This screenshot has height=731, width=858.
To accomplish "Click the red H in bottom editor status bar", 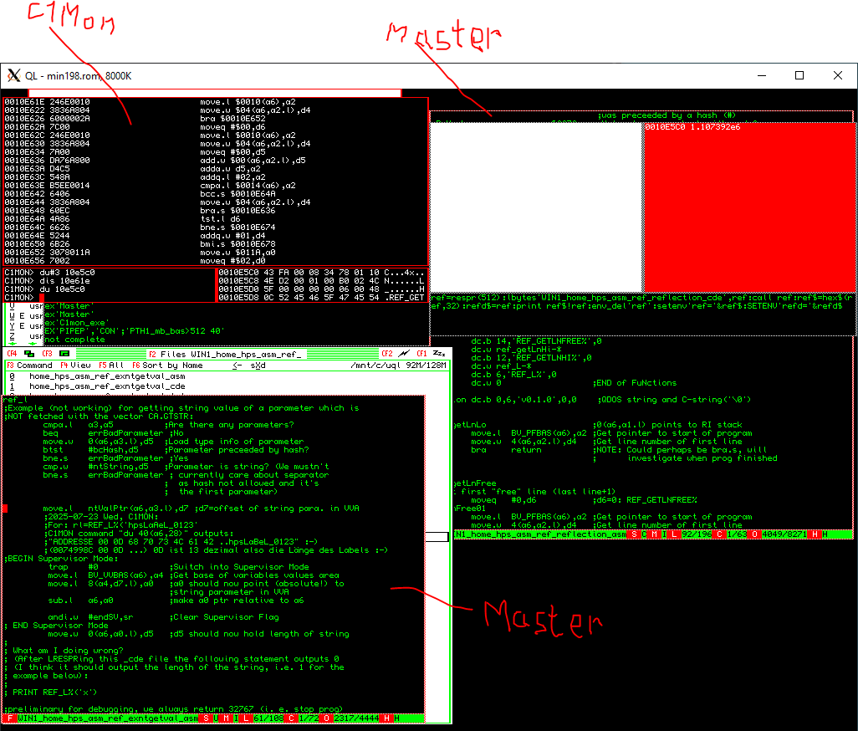I will point(387,718).
